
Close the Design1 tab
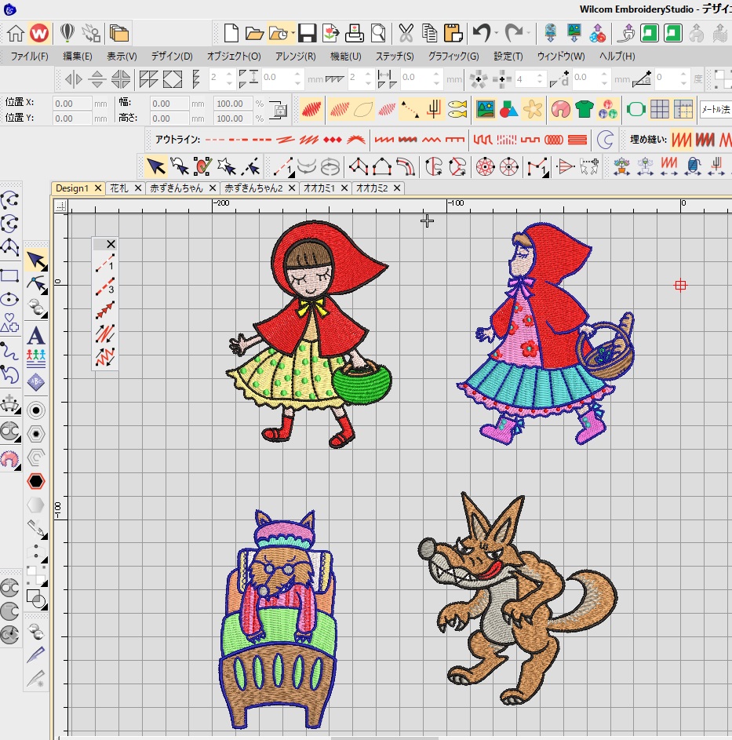point(98,188)
